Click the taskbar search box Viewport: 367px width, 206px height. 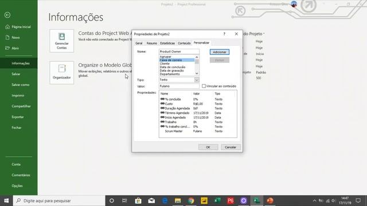pyautogui.click(x=59, y=201)
